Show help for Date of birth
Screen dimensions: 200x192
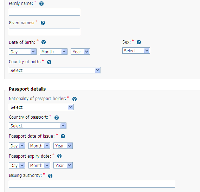44,42
